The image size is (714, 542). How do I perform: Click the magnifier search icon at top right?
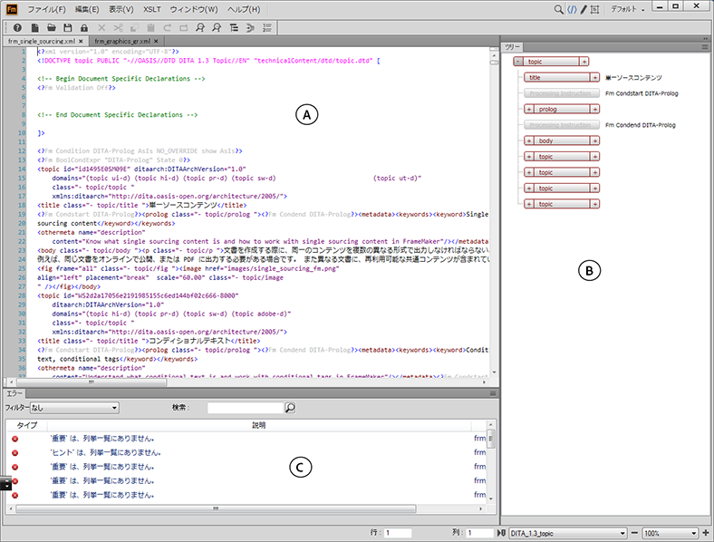tap(559, 10)
